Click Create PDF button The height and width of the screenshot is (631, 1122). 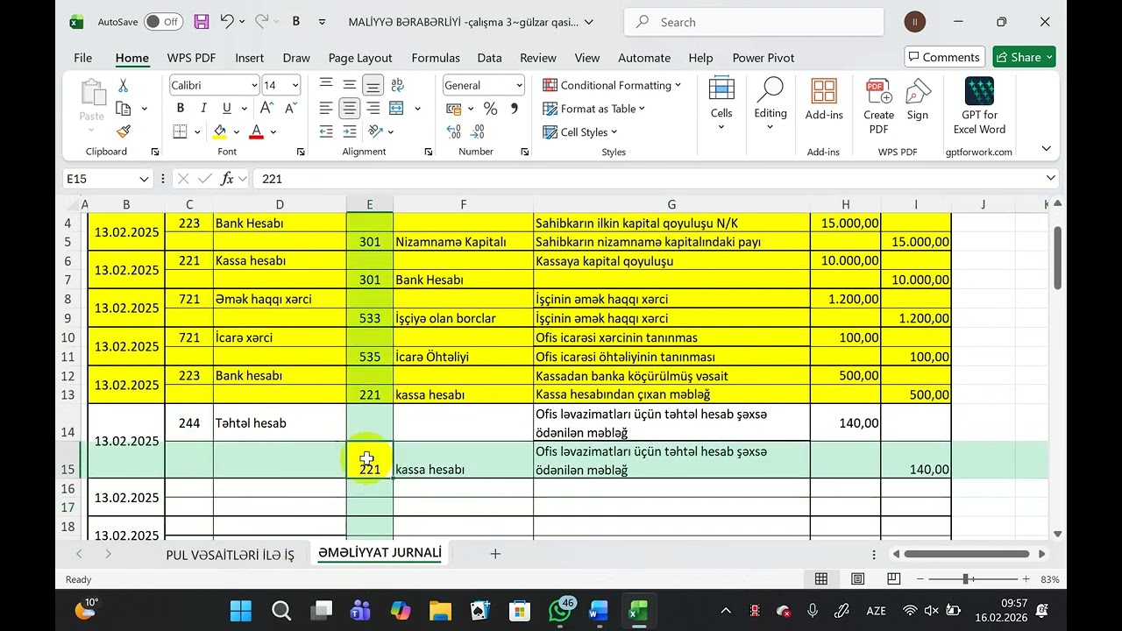click(878, 106)
